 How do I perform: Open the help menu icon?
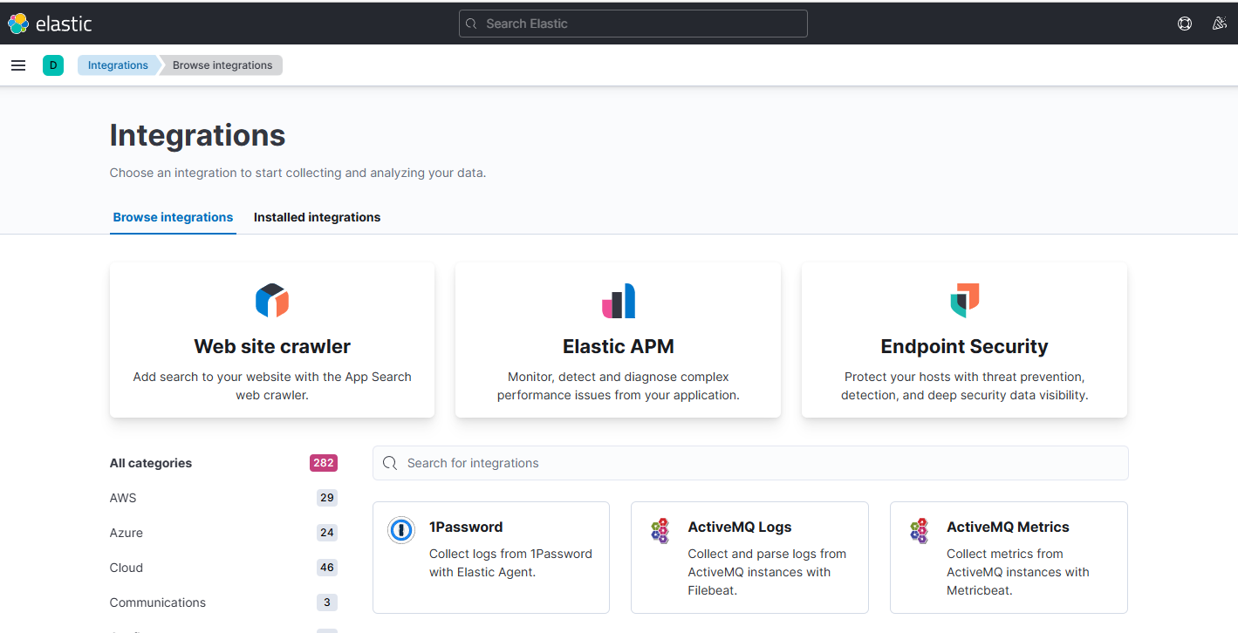pos(1185,24)
